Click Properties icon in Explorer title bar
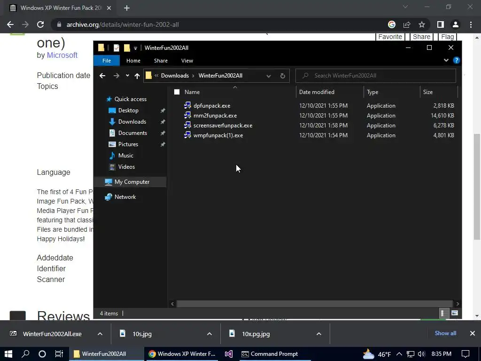 [116, 48]
